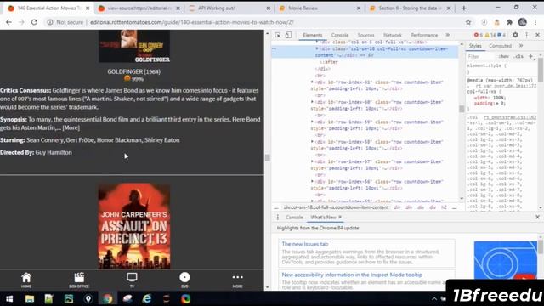
Task: Toggle the device toolbar icon in DevTools
Action: [x=288, y=35]
